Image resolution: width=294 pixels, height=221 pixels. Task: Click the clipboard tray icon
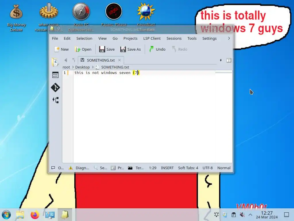pyautogui.click(x=233, y=215)
